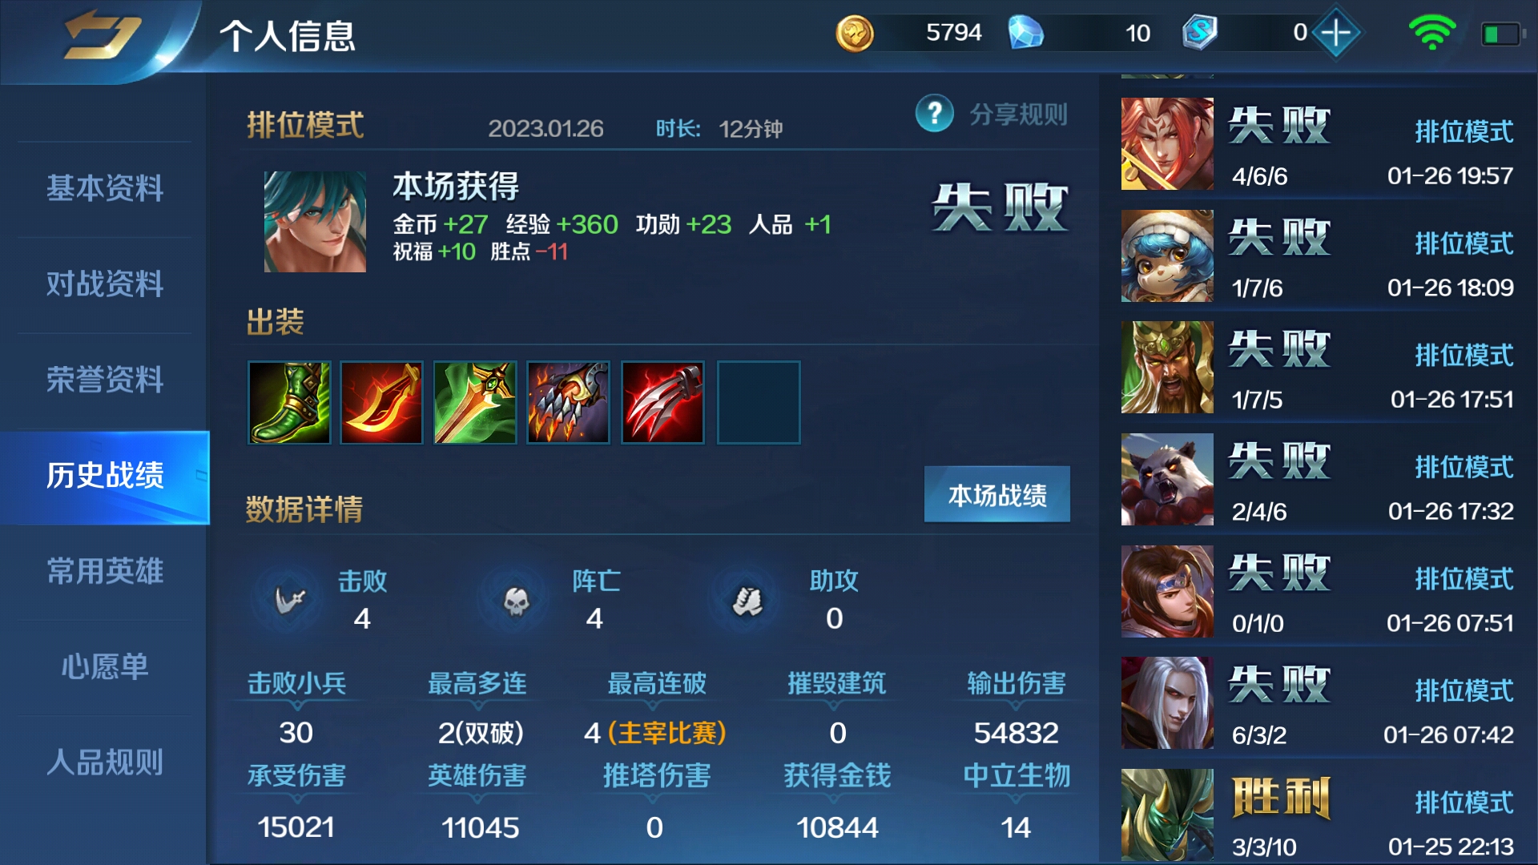Image resolution: width=1538 pixels, height=865 pixels.
Task: Select the empty sixth equipment slot
Action: click(x=759, y=402)
